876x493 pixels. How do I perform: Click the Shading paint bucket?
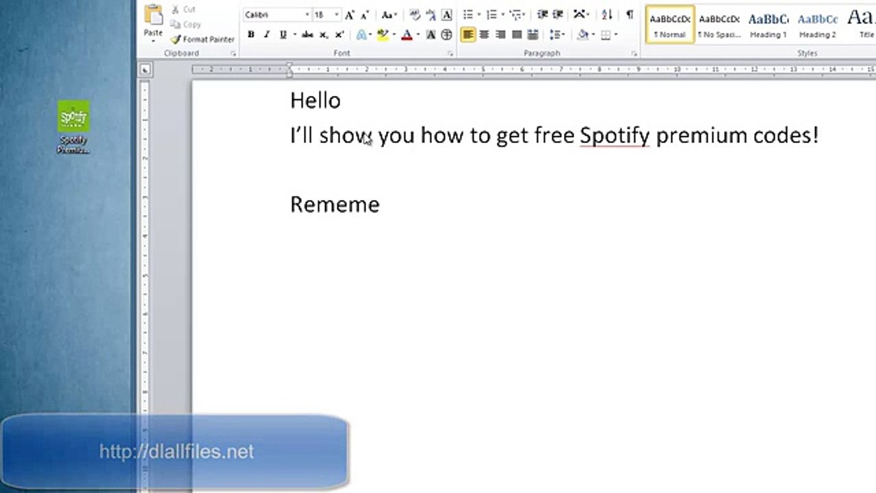click(x=582, y=34)
